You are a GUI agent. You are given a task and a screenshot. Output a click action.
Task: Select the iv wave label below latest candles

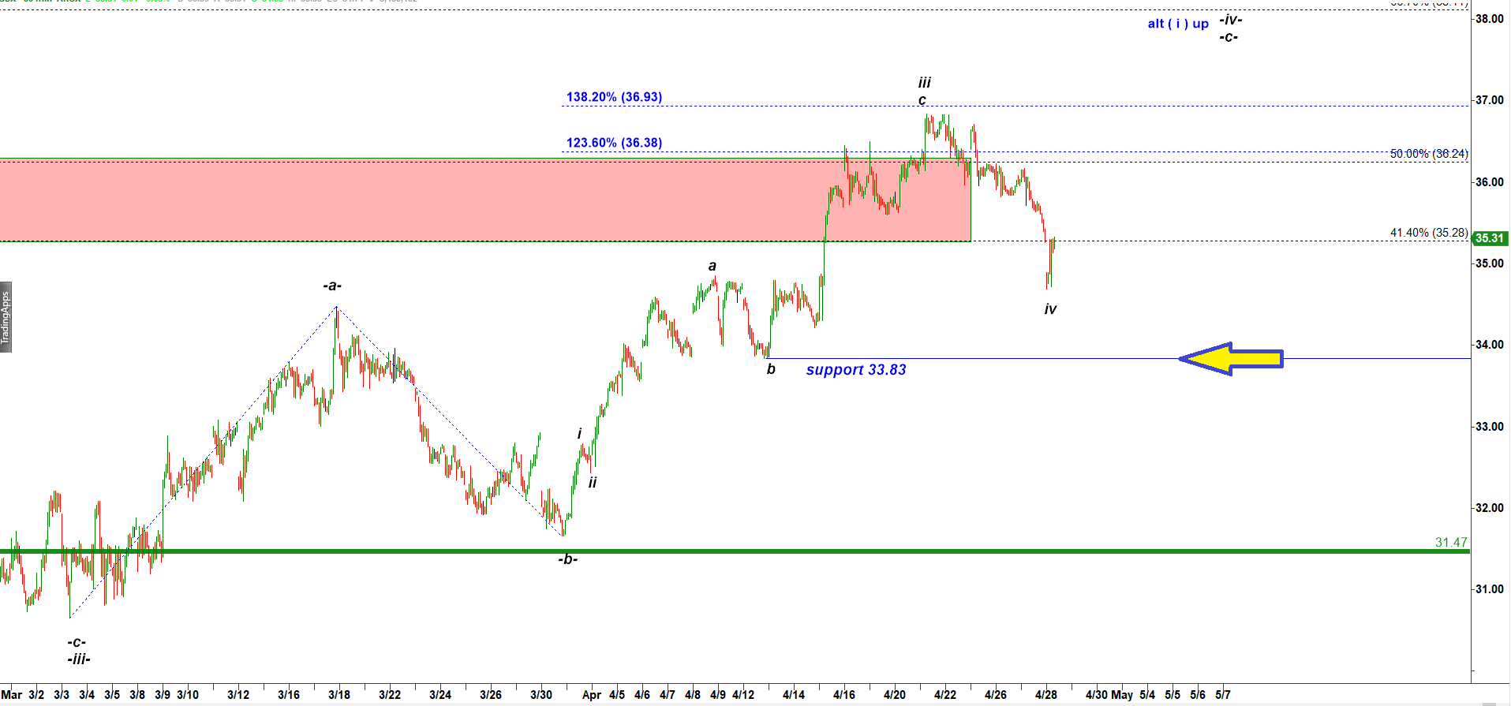coord(1050,309)
